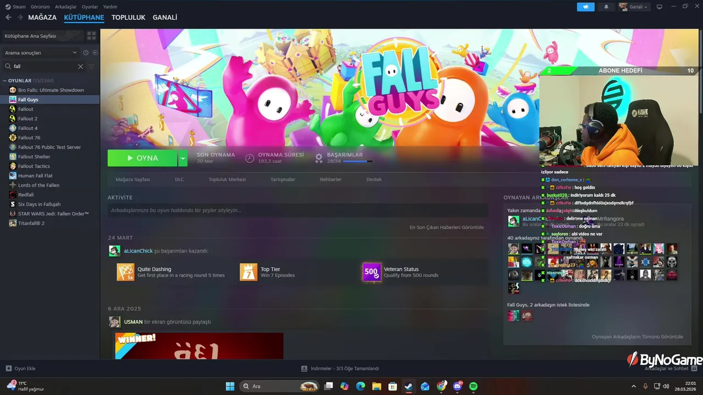Open Topluluk Merkezi game tab
This screenshot has width=703, height=395.
(x=227, y=179)
